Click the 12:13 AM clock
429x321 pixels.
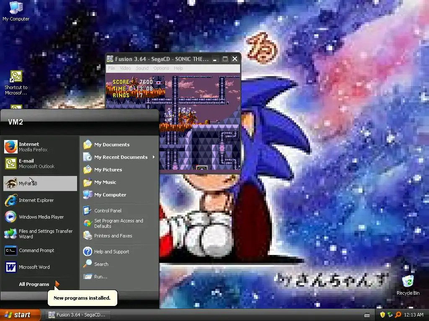413,315
